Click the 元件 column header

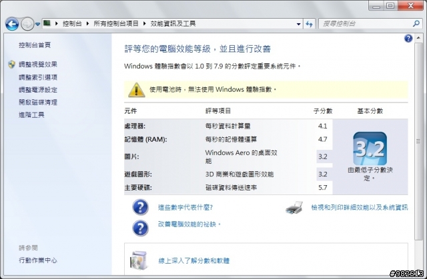[131, 111]
